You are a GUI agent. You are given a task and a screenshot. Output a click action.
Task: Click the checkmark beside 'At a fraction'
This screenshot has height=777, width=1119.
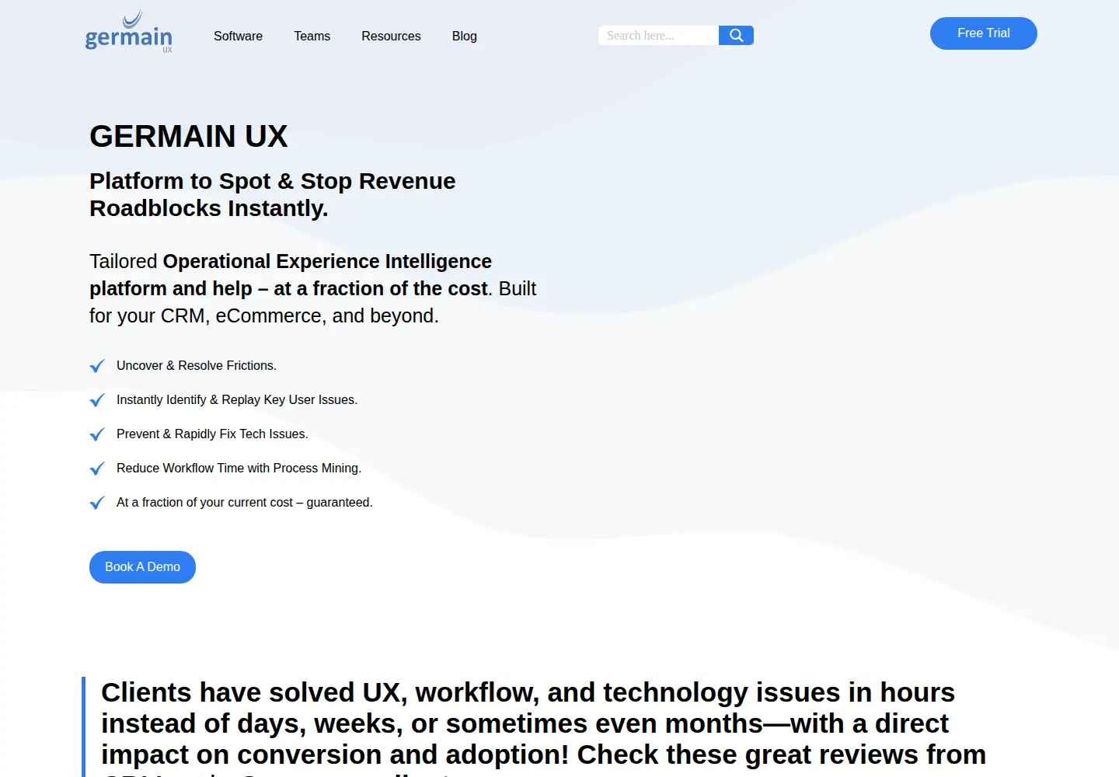tap(97, 503)
